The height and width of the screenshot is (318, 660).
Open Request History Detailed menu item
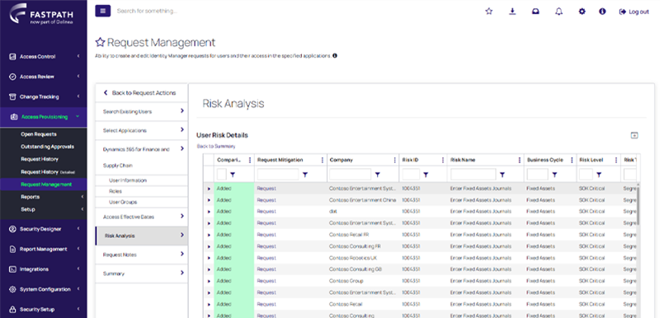click(x=48, y=172)
